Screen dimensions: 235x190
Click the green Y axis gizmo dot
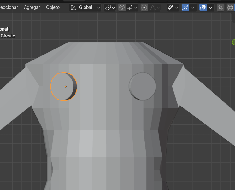pos(234,42)
